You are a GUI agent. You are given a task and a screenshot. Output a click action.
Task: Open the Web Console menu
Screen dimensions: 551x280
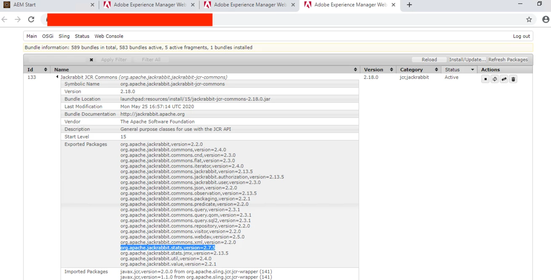(109, 36)
